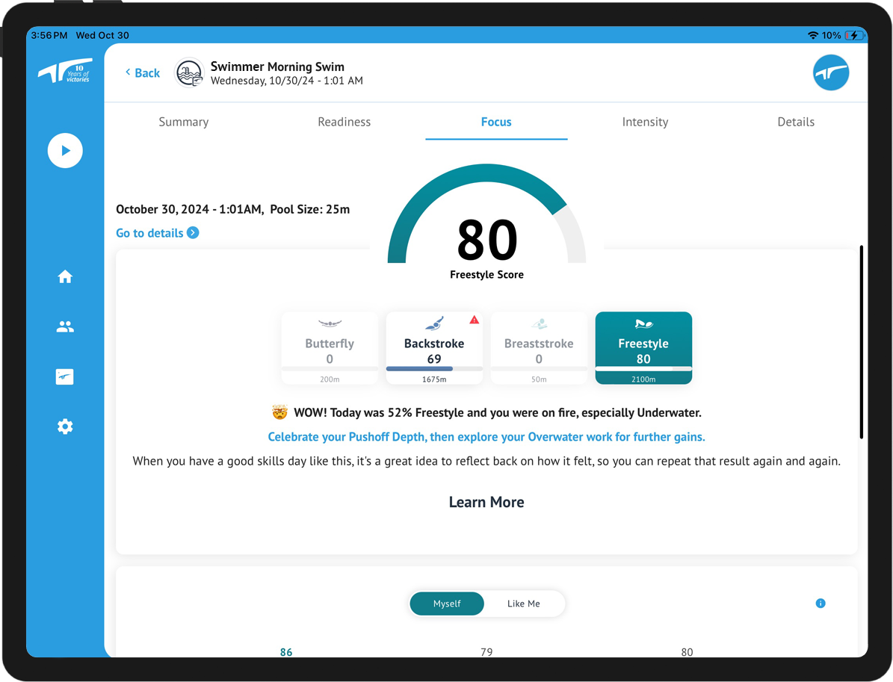893x682 pixels.
Task: Open the Home section in the sidebar
Action: [x=65, y=276]
